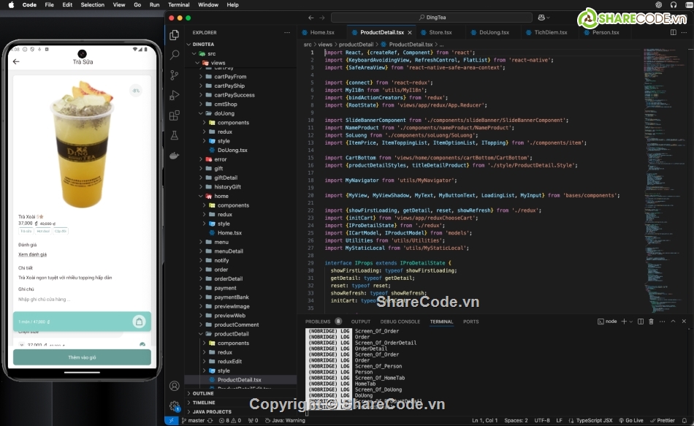The height and width of the screenshot is (426, 694).
Task: Show the PORTS panel tab
Action: tap(471, 322)
